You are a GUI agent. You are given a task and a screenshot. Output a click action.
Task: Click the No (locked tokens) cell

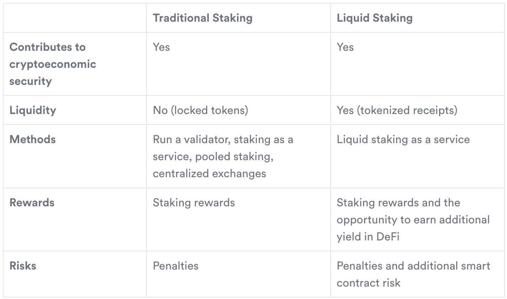coord(200,110)
